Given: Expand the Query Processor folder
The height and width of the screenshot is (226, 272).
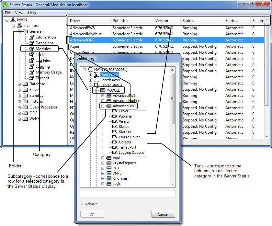Looking at the screenshot, I should coord(19,107).
